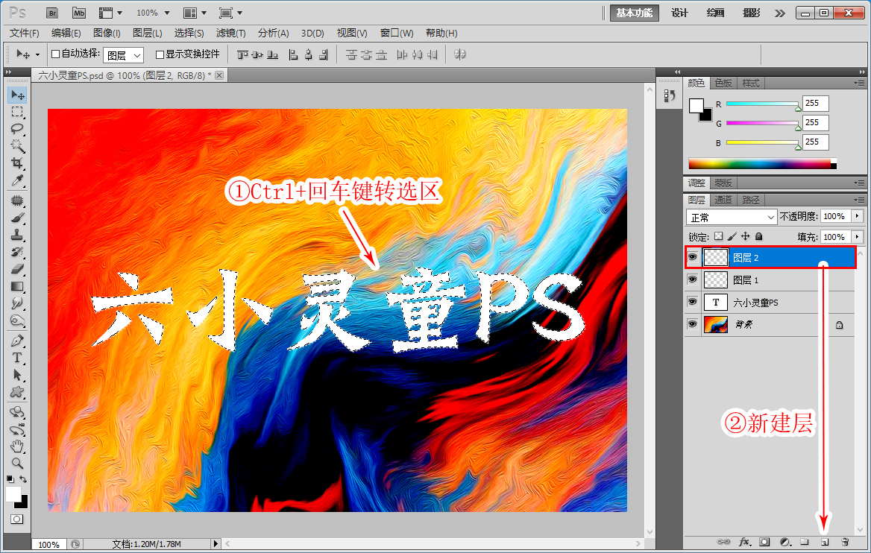Open the 正常 blend mode dropdown

(x=731, y=217)
